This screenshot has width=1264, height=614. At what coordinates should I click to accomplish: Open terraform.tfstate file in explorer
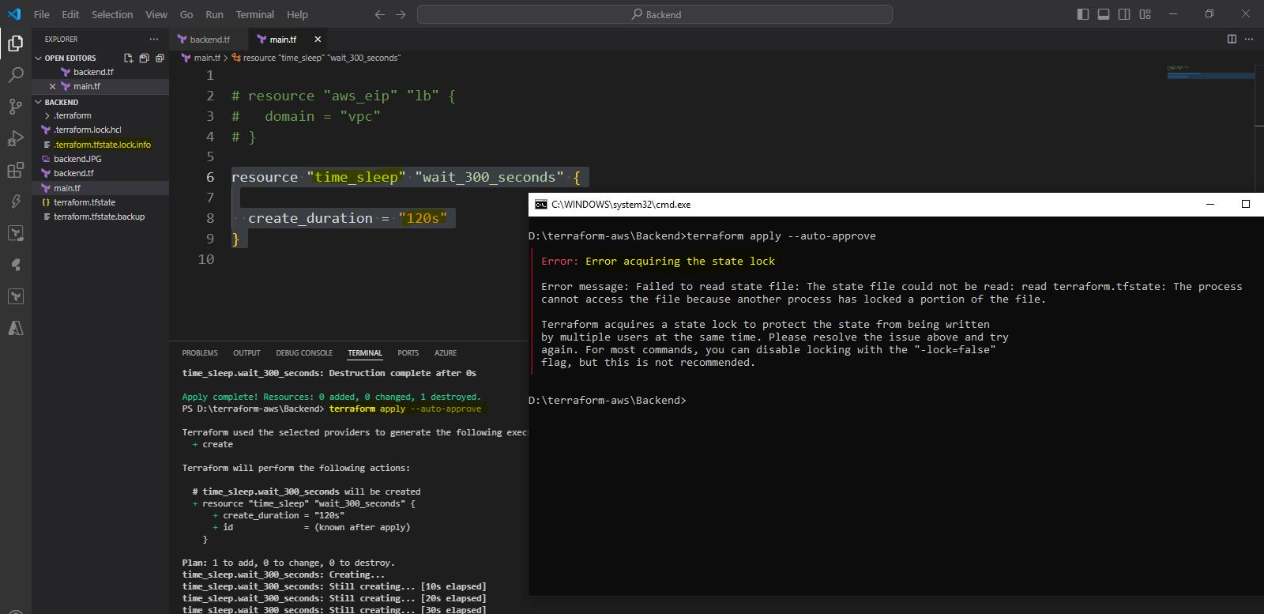(x=85, y=202)
